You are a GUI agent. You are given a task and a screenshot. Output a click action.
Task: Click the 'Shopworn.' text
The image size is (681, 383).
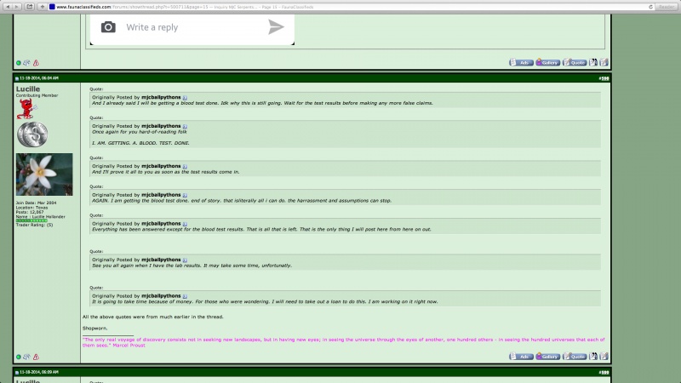point(94,329)
